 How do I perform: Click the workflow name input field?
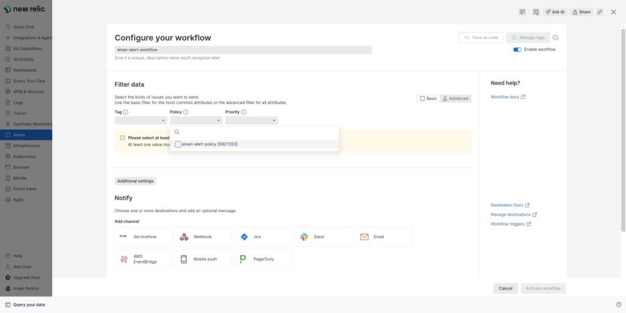243,50
